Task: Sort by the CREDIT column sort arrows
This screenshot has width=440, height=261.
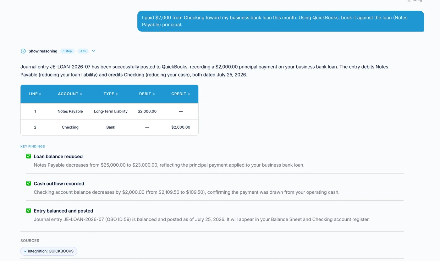Action: coord(189,94)
